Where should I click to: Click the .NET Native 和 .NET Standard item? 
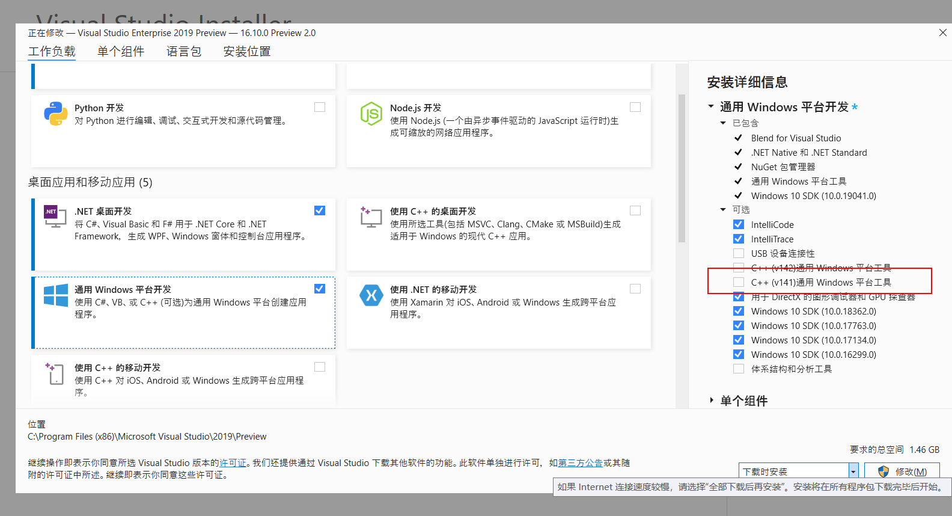(x=809, y=152)
